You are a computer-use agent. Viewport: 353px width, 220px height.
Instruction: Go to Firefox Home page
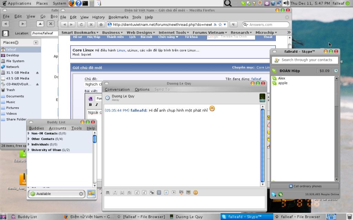pyautogui.click(x=101, y=24)
